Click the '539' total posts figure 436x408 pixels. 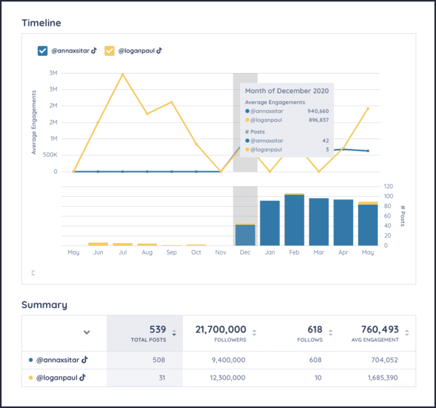[157, 329]
